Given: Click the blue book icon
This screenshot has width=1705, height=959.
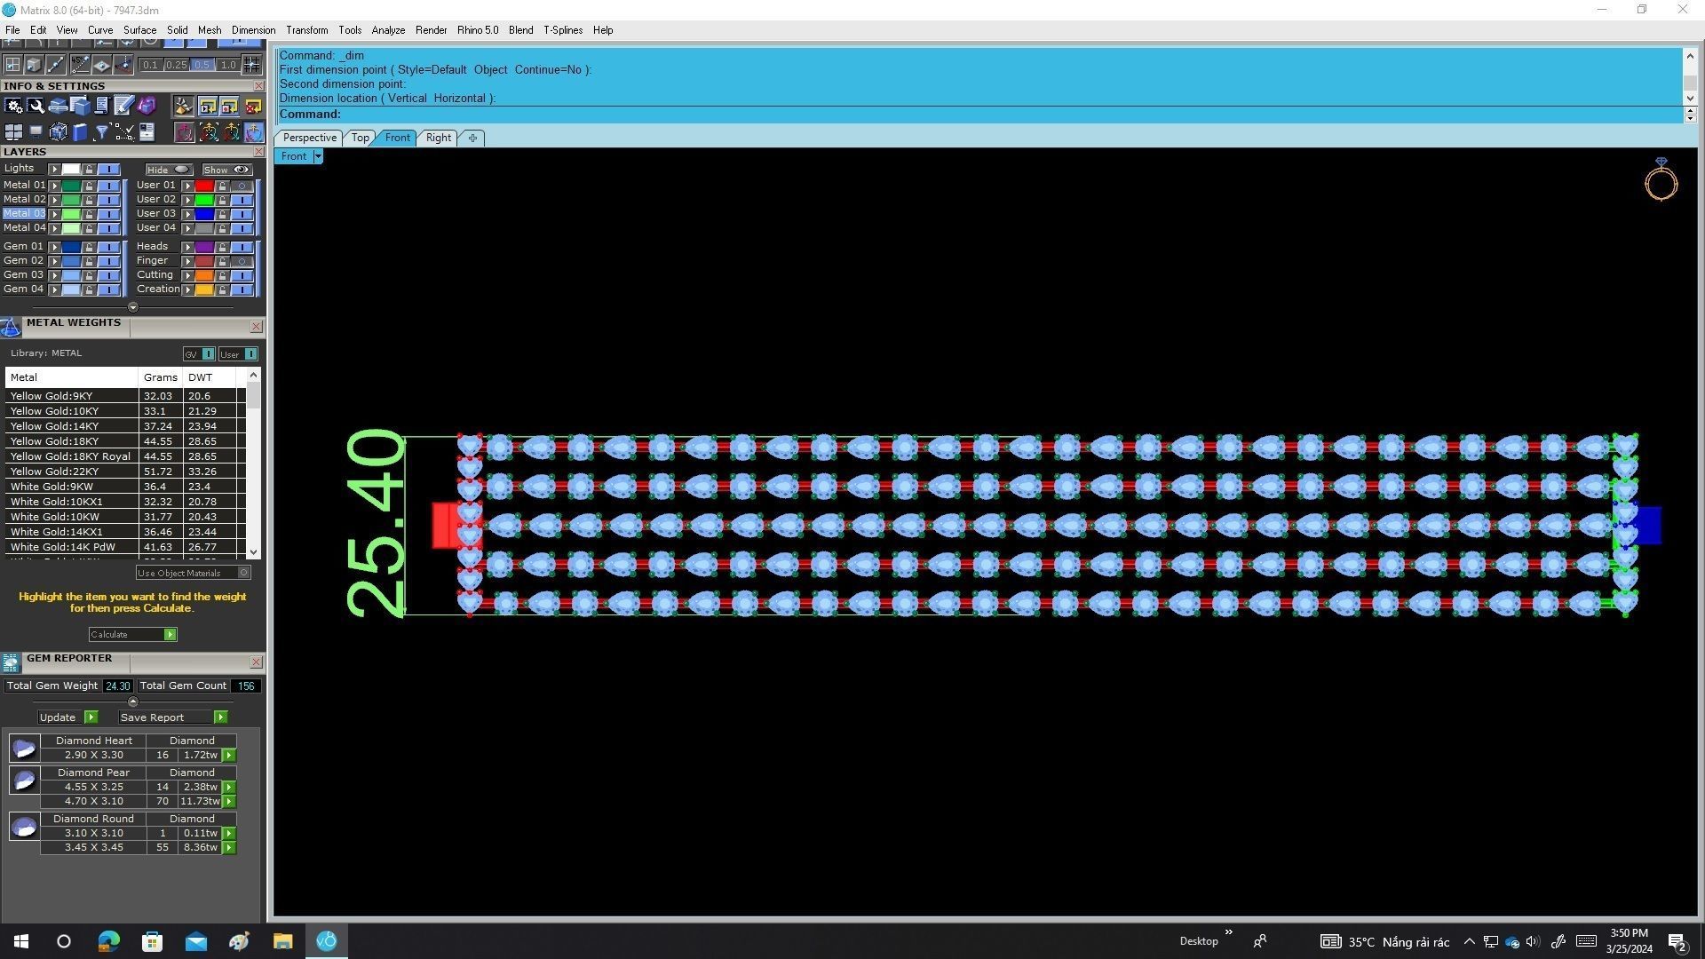Looking at the screenshot, I should tap(80, 132).
